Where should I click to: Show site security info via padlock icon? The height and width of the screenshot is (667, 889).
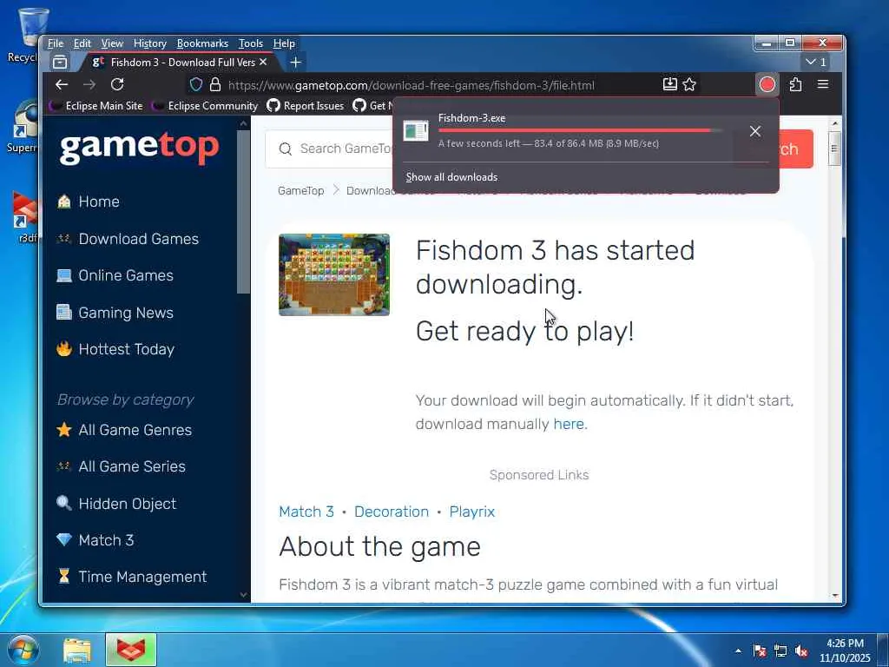tap(215, 85)
